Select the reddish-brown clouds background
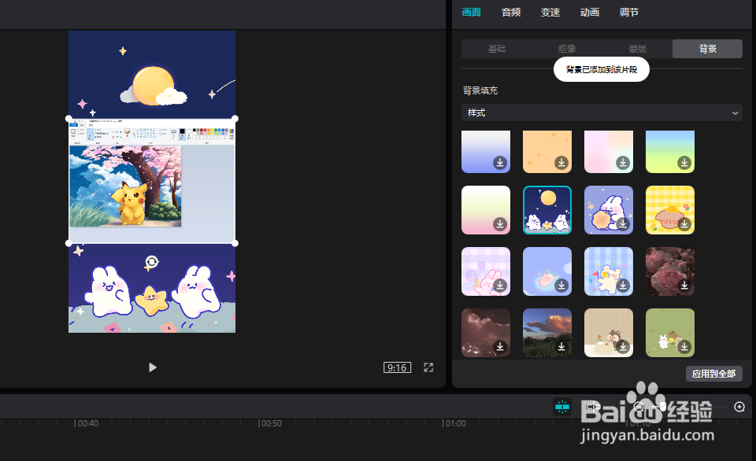Image resolution: width=756 pixels, height=461 pixels. tap(486, 333)
